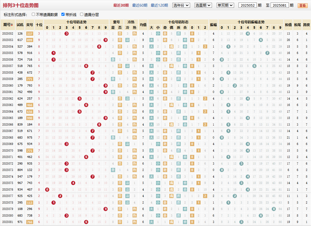311x226 pixels.
Task: Click the 十位号码振幅走势 header
Action: point(251,22)
